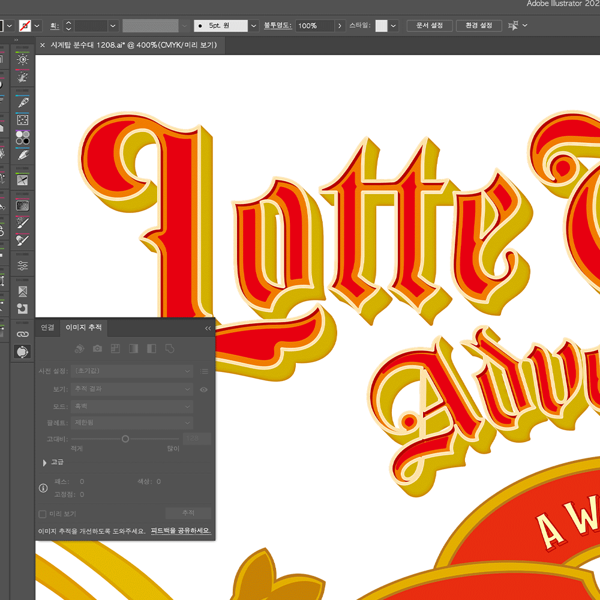Select the 시계탑 분수대 1208.ai document tab
The height and width of the screenshot is (600, 600).
(134, 45)
